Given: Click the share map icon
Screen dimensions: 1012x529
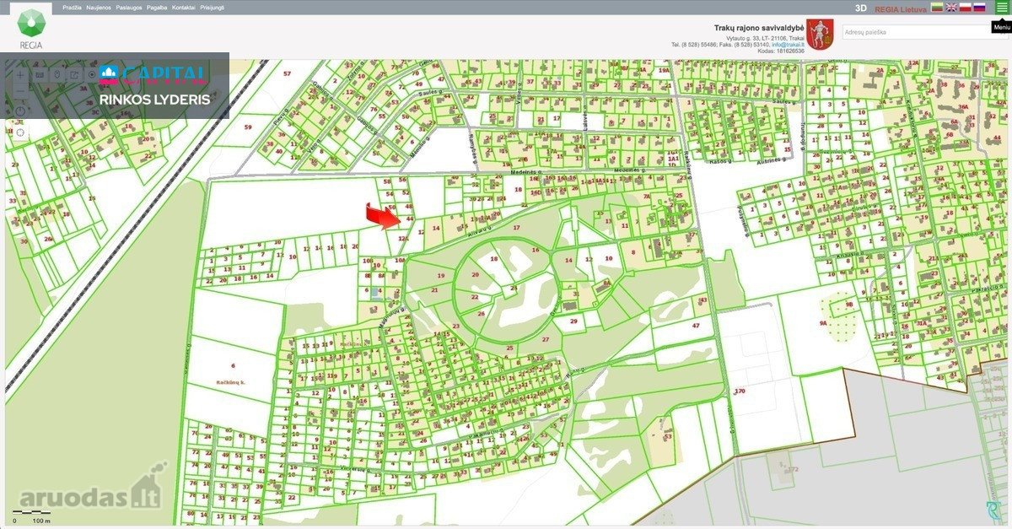Looking at the screenshot, I should coord(74,74).
